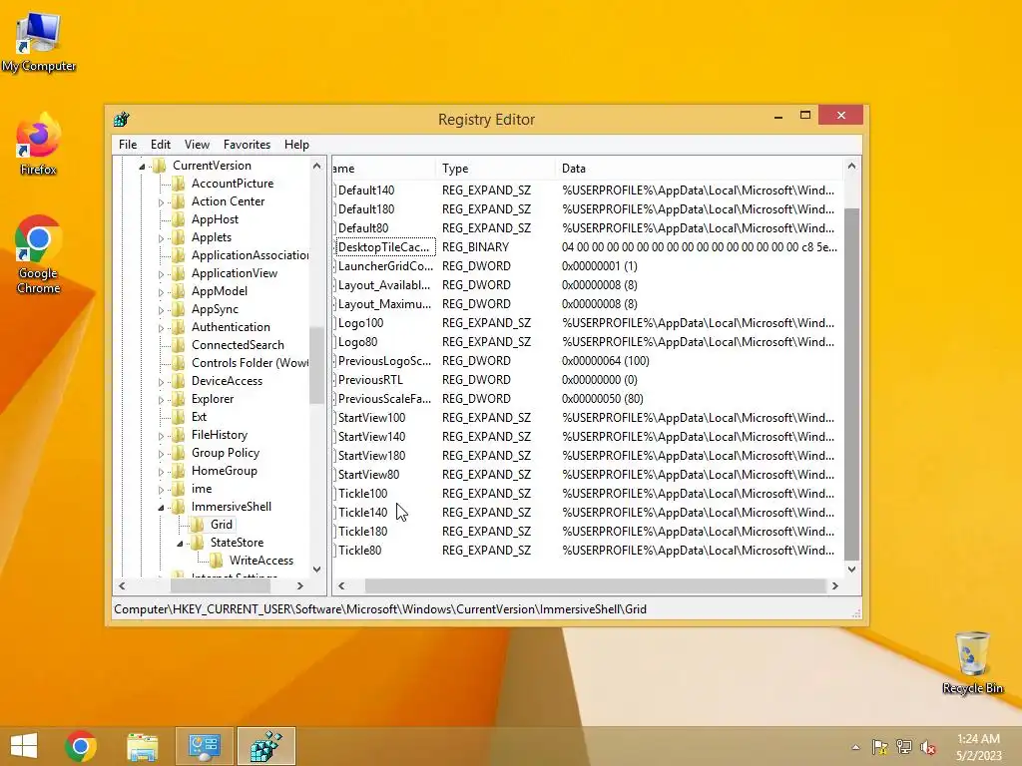The height and width of the screenshot is (766, 1022).
Task: Select the WriteAccess folder icon
Action: tap(216, 561)
